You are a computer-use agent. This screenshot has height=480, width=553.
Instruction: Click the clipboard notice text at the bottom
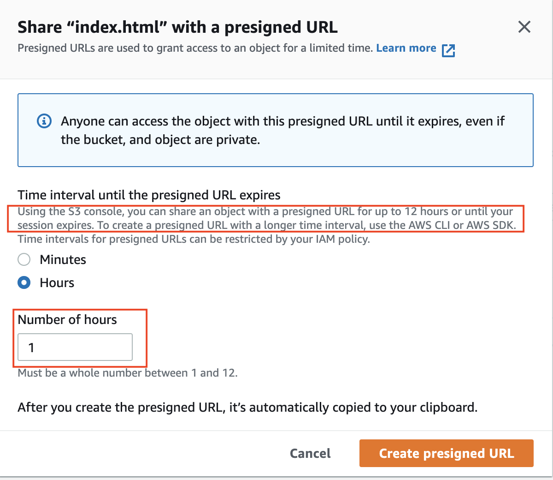pos(251,408)
